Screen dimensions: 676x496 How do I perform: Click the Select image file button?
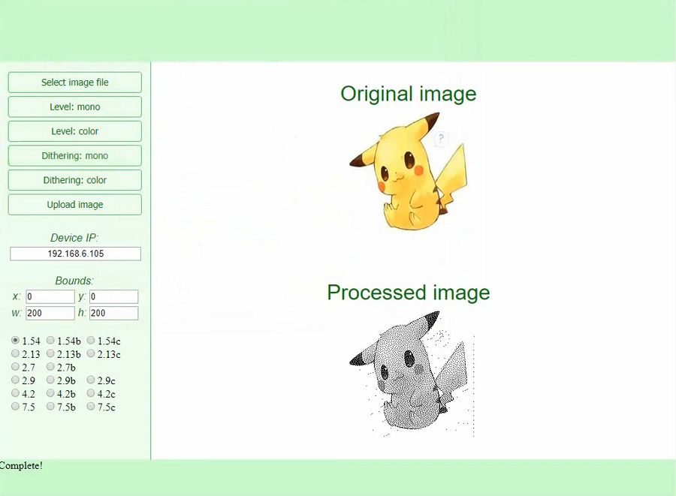point(74,83)
